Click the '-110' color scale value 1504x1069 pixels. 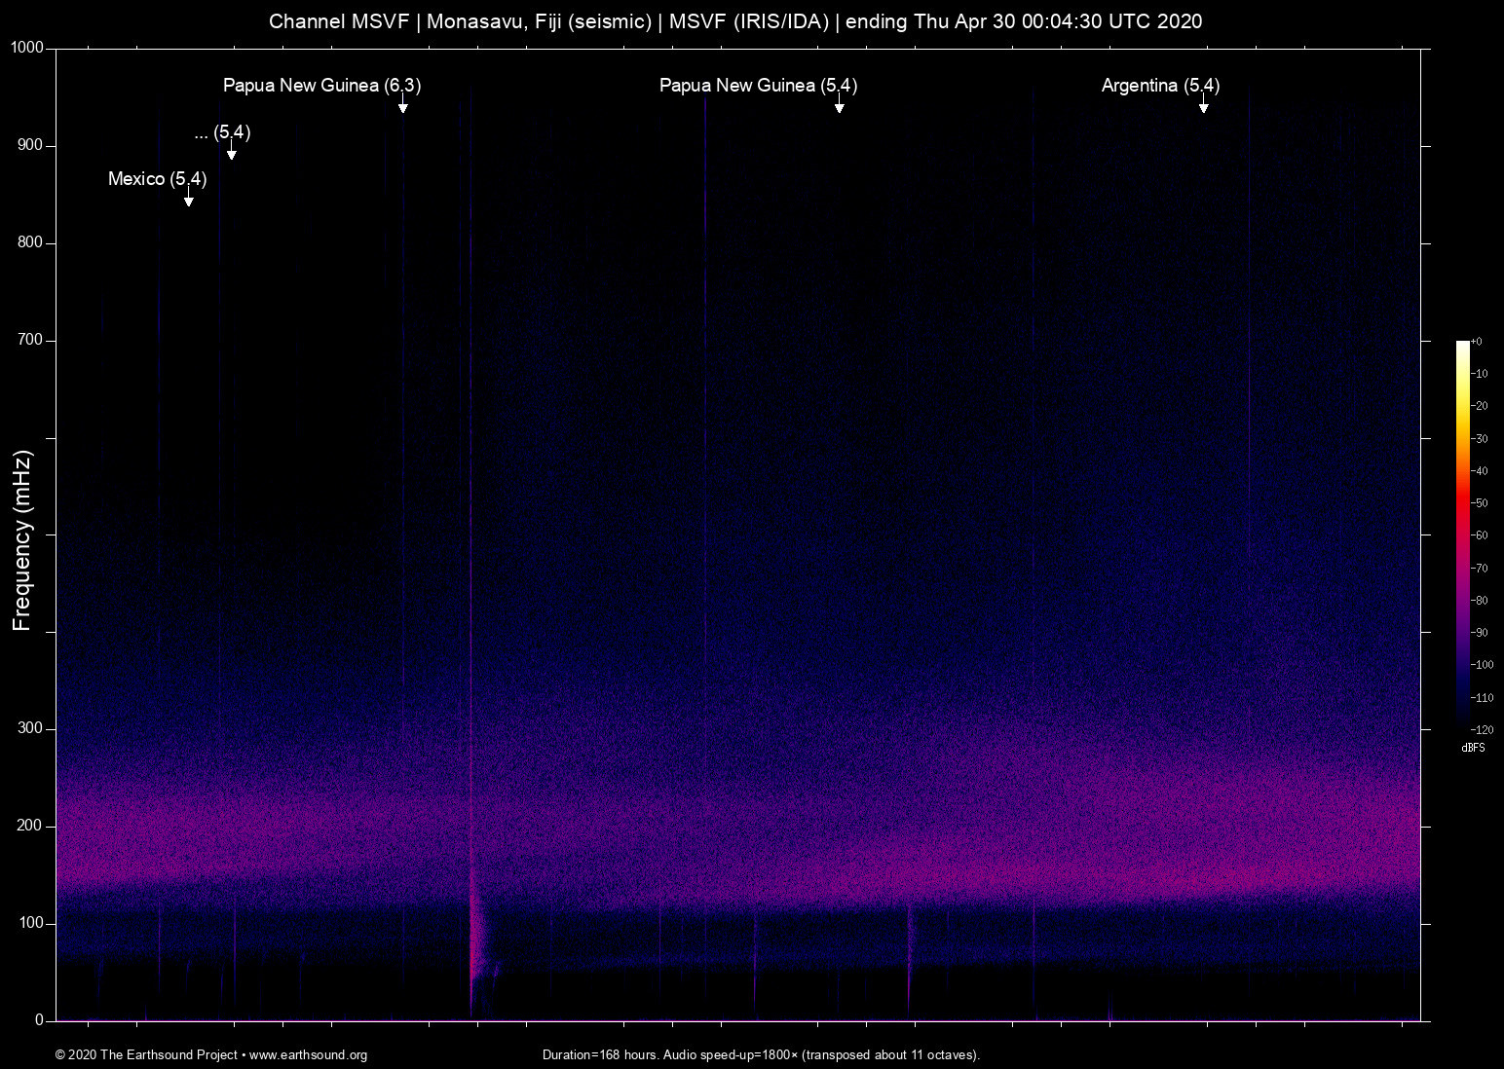1482,697
